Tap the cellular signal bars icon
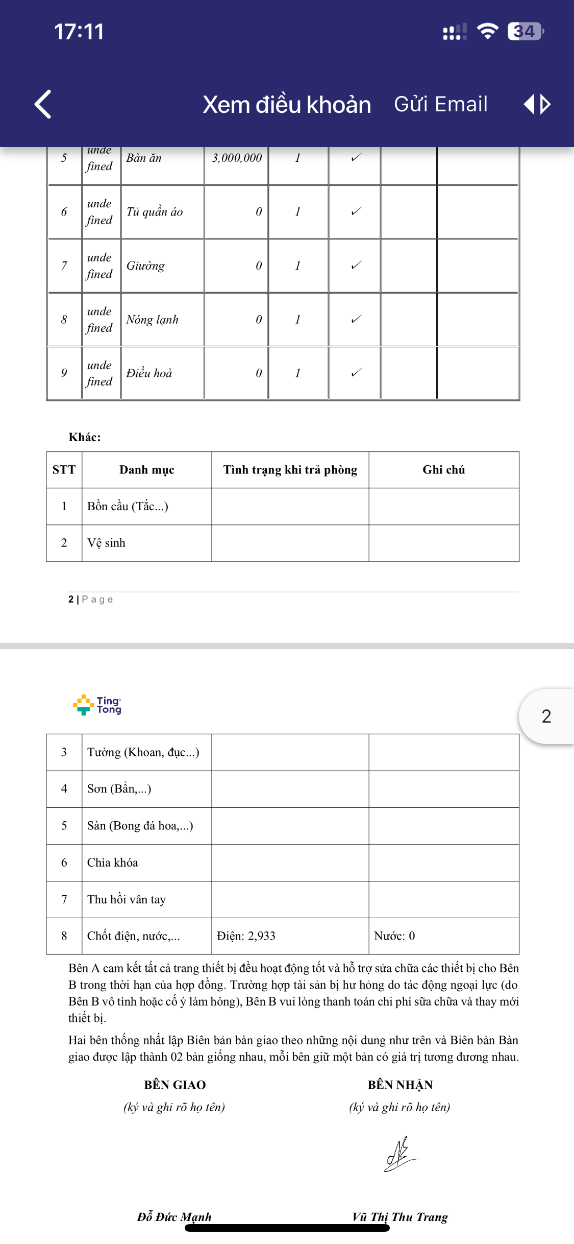 tap(454, 32)
